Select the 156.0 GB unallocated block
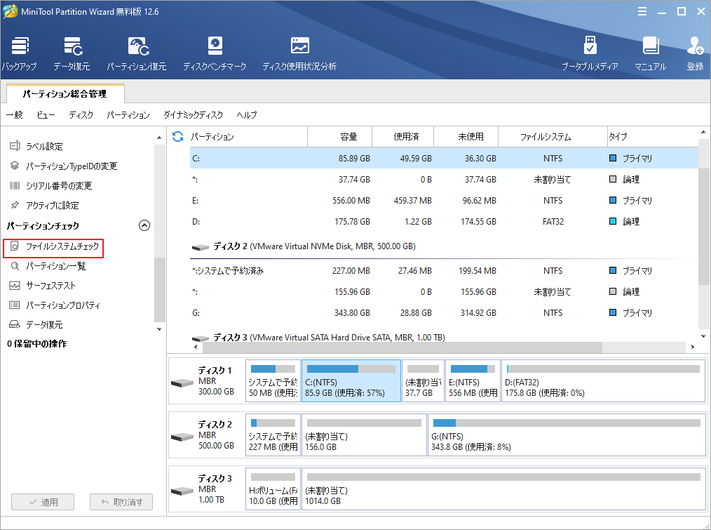711x530 pixels. [x=364, y=435]
